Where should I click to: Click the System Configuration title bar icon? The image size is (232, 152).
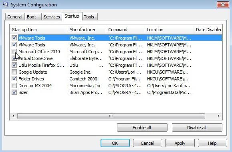pyautogui.click(x=6, y=4)
